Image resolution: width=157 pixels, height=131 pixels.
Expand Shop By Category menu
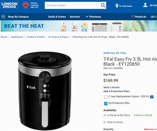click(18, 17)
